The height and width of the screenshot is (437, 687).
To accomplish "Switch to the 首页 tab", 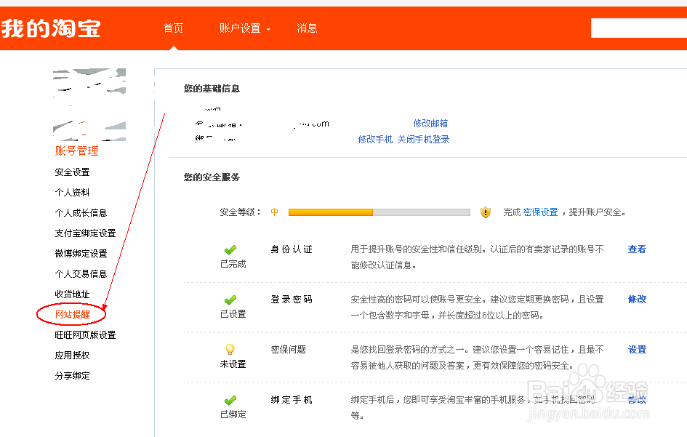I will (x=173, y=28).
